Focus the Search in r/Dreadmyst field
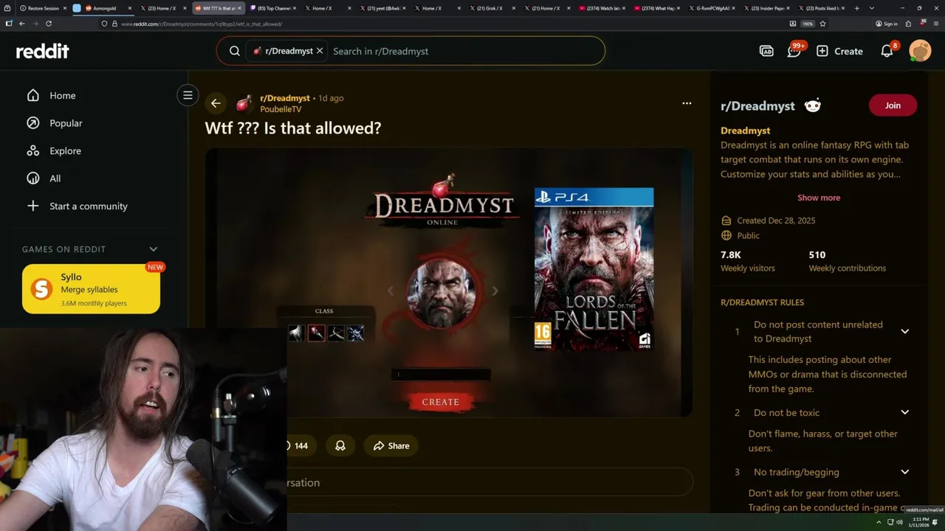 point(465,51)
